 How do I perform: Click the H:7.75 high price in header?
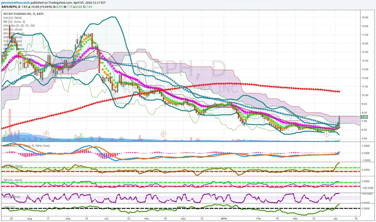(x=68, y=7)
